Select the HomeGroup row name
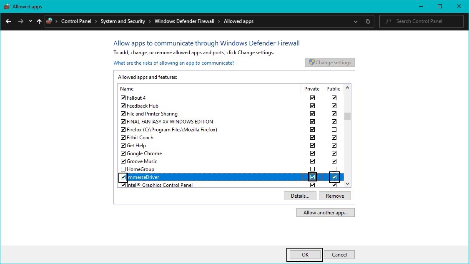This screenshot has width=469, height=264. (x=140, y=169)
